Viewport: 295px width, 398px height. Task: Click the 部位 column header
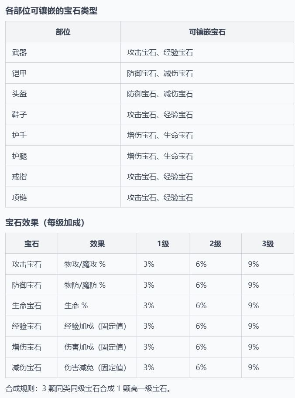[63, 32]
